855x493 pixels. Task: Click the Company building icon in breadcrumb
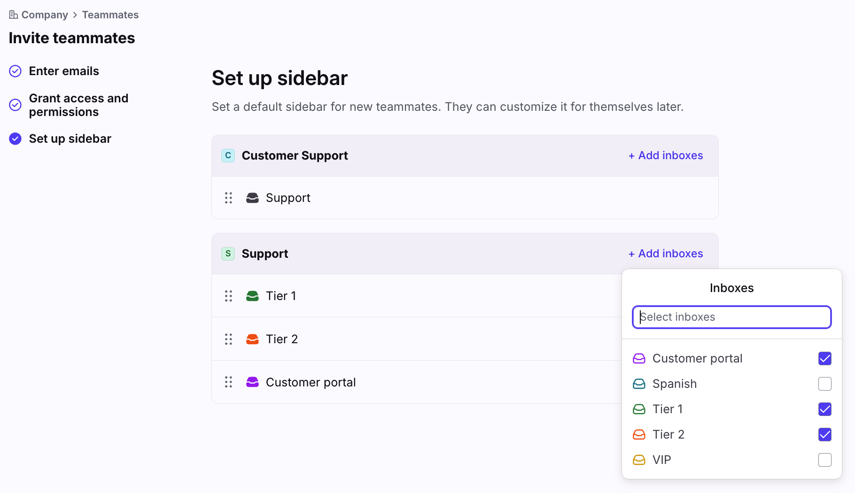pyautogui.click(x=13, y=15)
